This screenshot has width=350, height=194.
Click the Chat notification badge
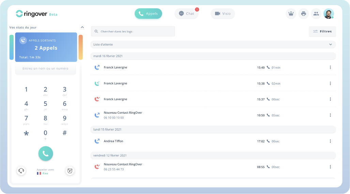pyautogui.click(x=197, y=10)
